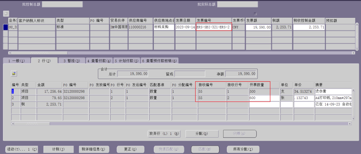Click the supplier site field 材料采购
Image resolution: width=361 pixels, height=154 pixels.
click(164, 27)
